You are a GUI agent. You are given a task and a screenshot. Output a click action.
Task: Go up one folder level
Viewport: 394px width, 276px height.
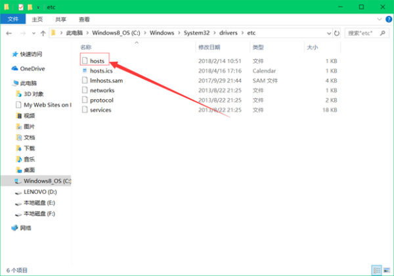click(43, 32)
